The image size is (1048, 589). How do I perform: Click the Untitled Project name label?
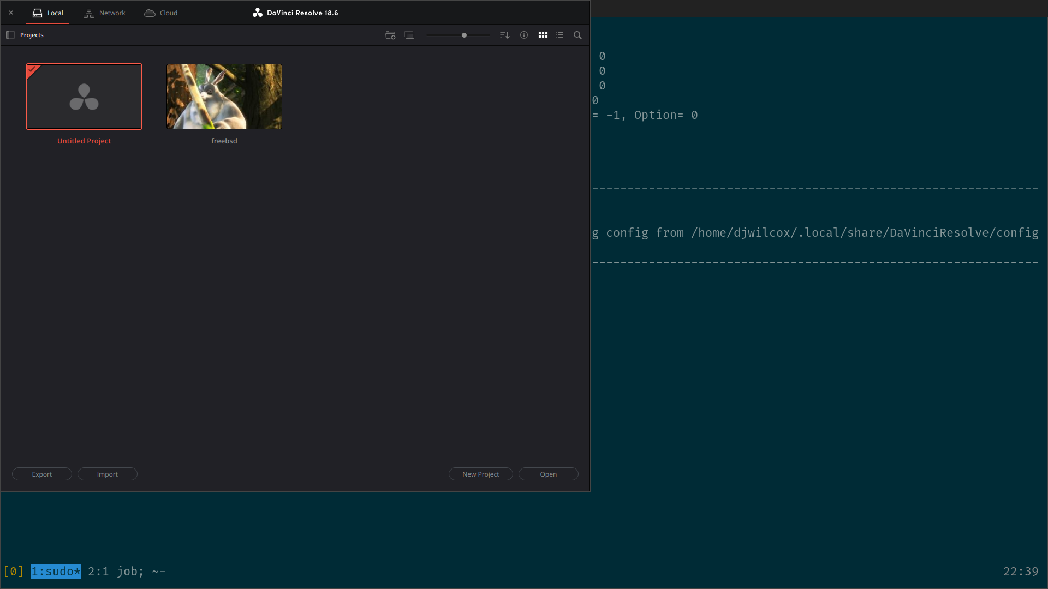84,141
